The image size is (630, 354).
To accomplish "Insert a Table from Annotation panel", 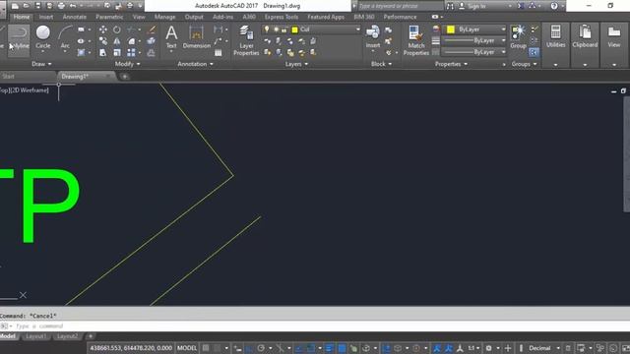I will tap(219, 52).
